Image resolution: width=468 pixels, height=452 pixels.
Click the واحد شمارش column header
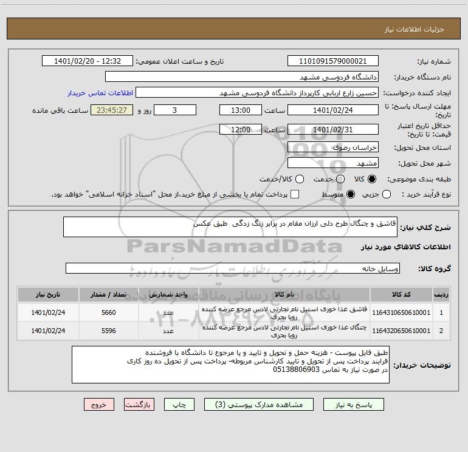[x=168, y=295]
